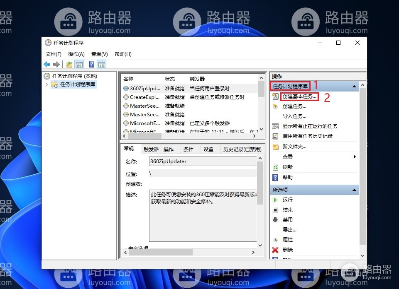Click 导出... action in 所选项
The width and height of the screenshot is (399, 289).
[289, 230]
